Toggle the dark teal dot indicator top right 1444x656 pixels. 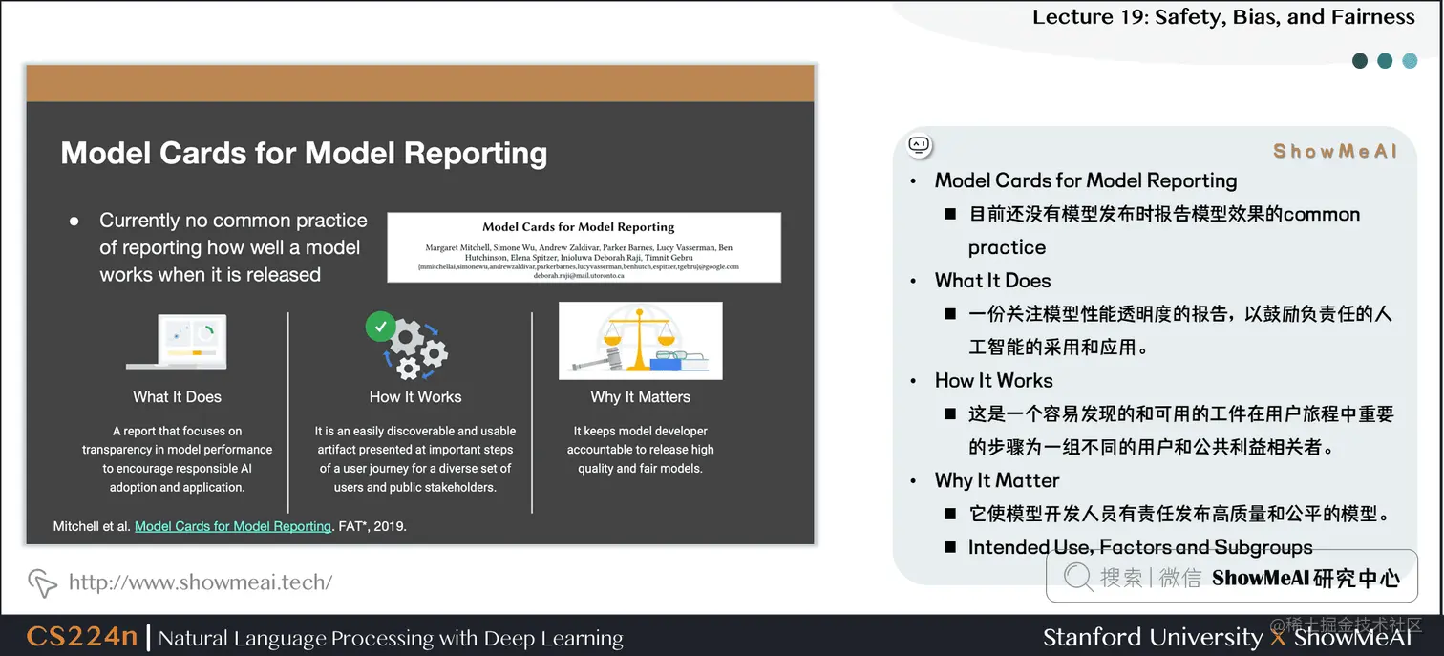(x=1360, y=60)
